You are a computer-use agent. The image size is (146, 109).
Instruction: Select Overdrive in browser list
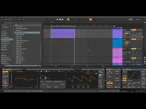point(21,43)
